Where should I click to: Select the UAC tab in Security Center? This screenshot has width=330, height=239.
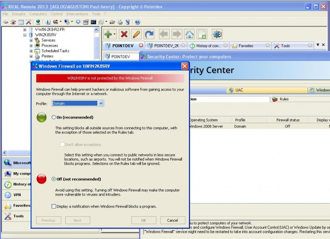(x=267, y=90)
